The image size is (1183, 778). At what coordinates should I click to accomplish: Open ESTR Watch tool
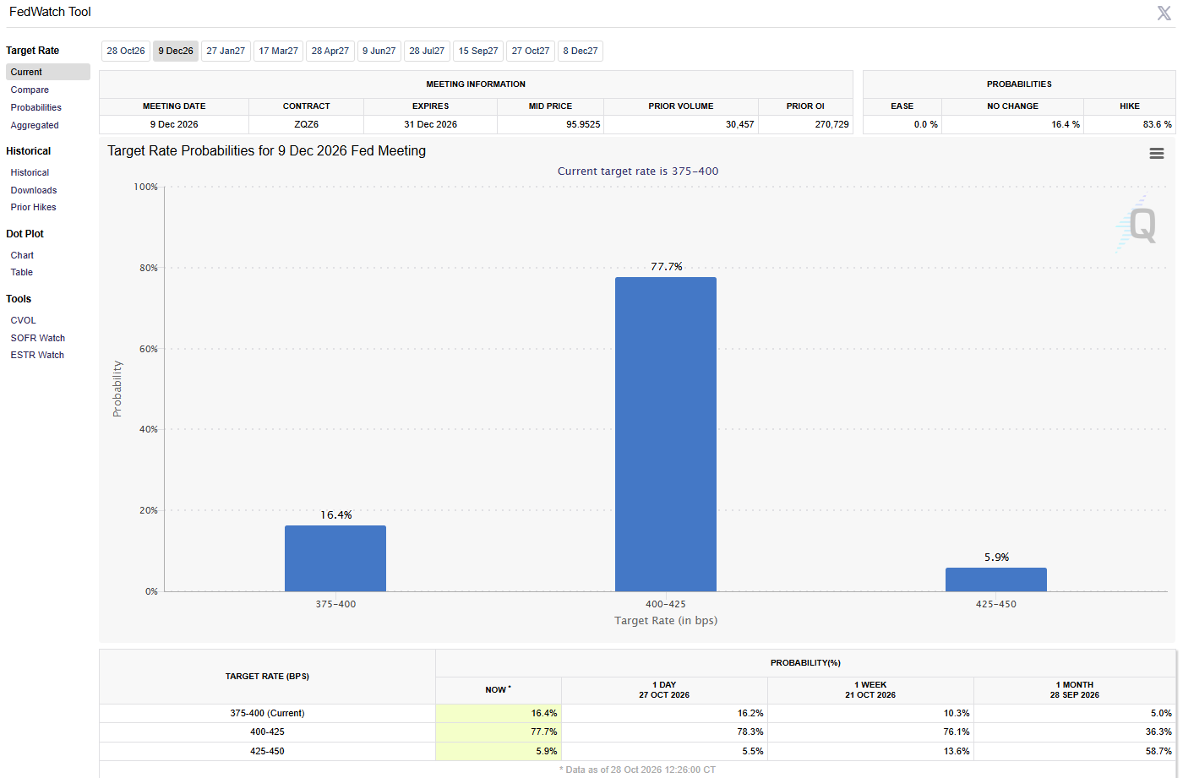click(37, 355)
